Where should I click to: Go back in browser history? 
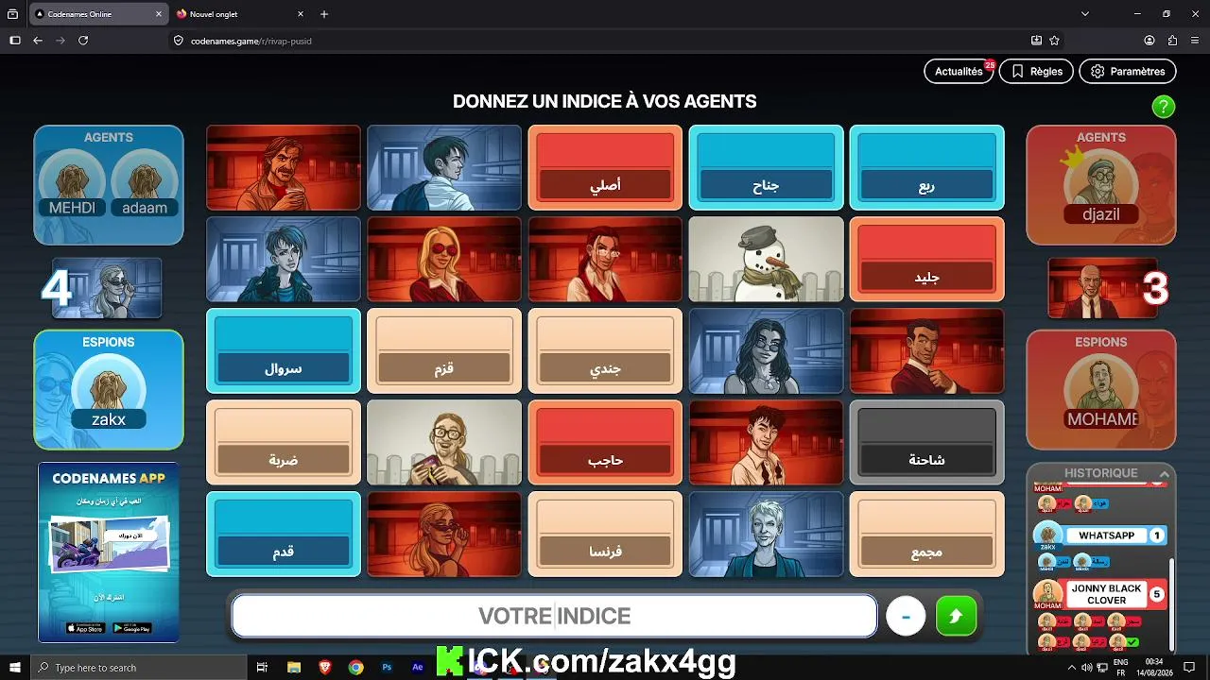[38, 41]
